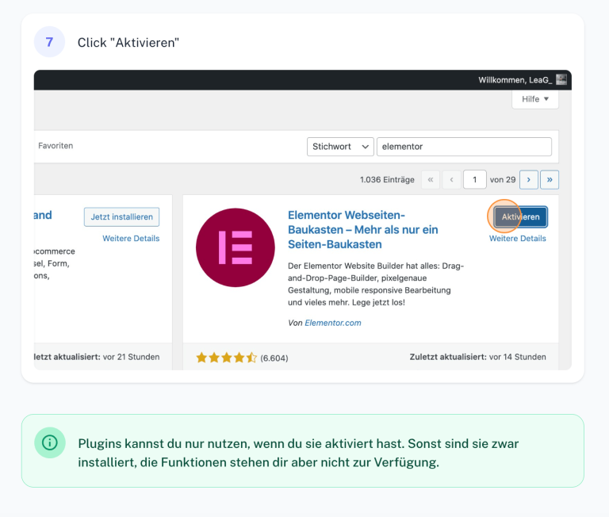
Task: Go to the next page of results
Action: tap(529, 180)
